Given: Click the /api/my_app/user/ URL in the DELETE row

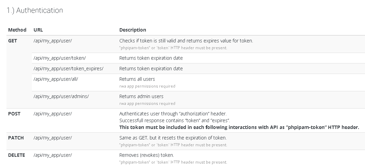Looking at the screenshot, I should 53,155.
